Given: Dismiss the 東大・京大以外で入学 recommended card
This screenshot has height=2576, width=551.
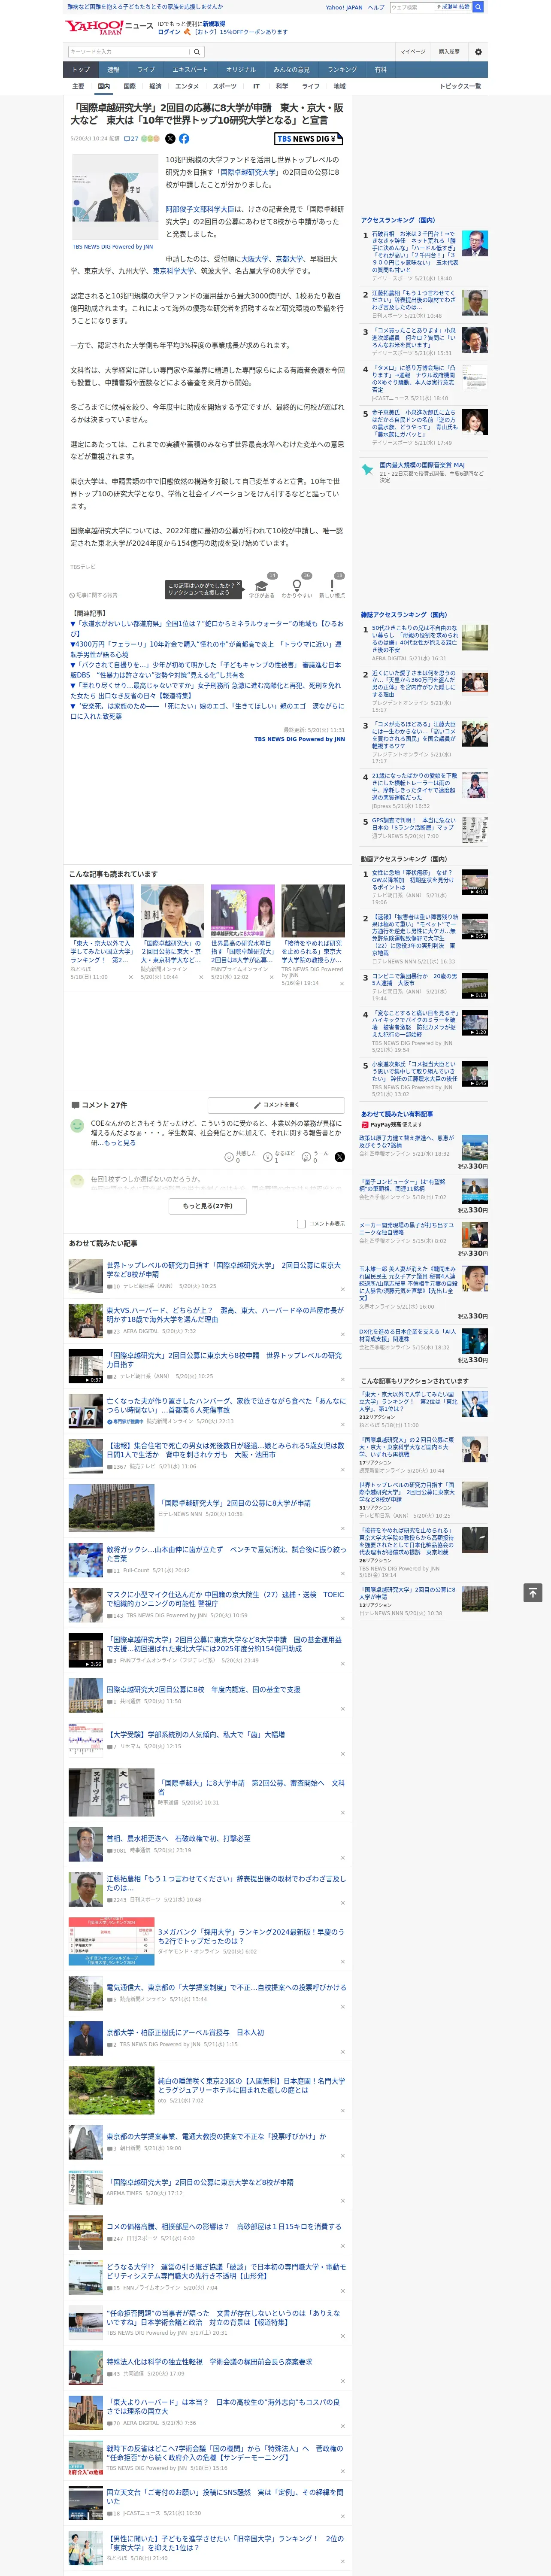Looking at the screenshot, I should click(x=130, y=977).
